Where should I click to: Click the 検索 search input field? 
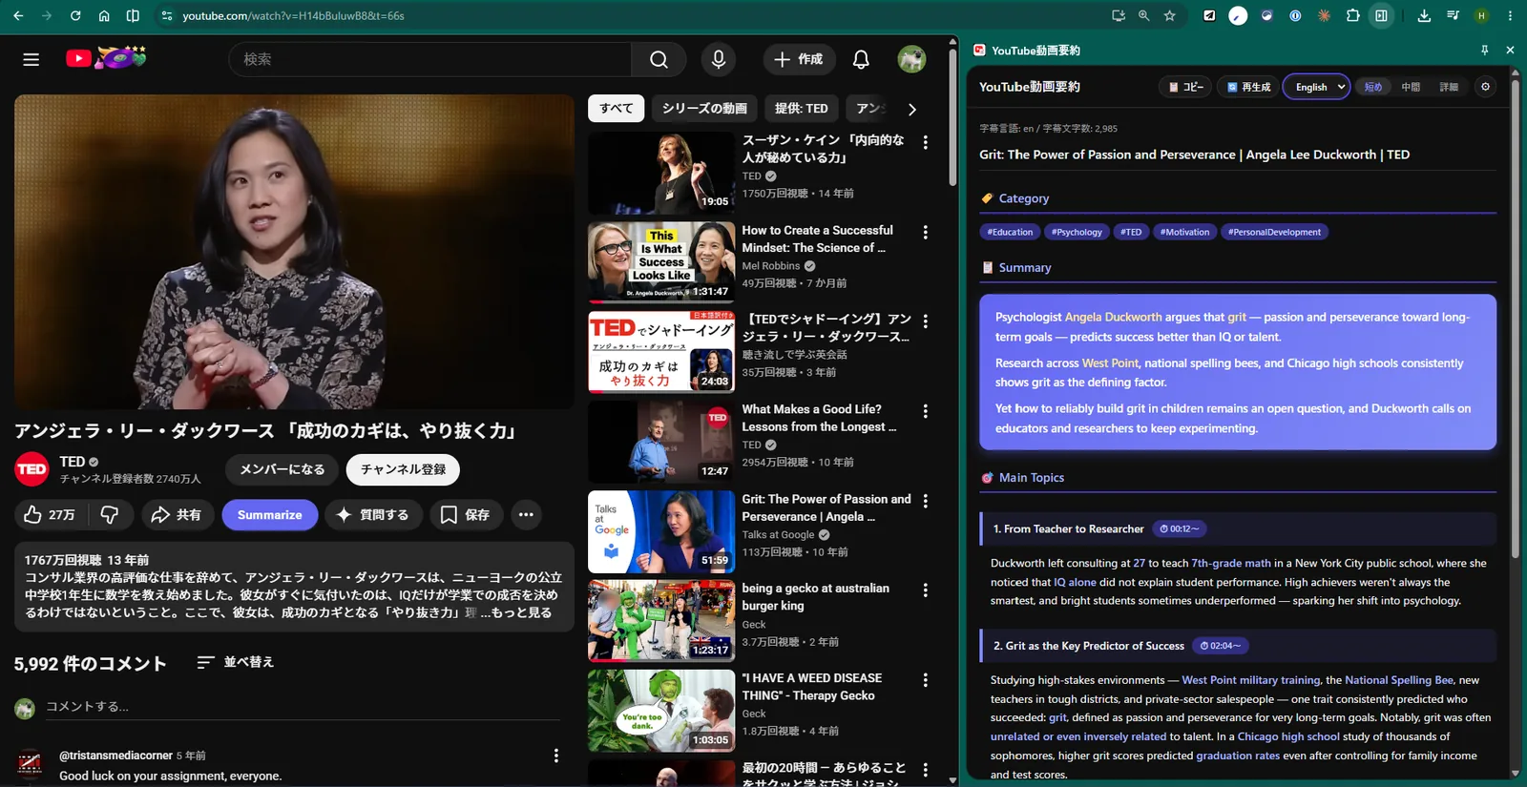[429, 59]
